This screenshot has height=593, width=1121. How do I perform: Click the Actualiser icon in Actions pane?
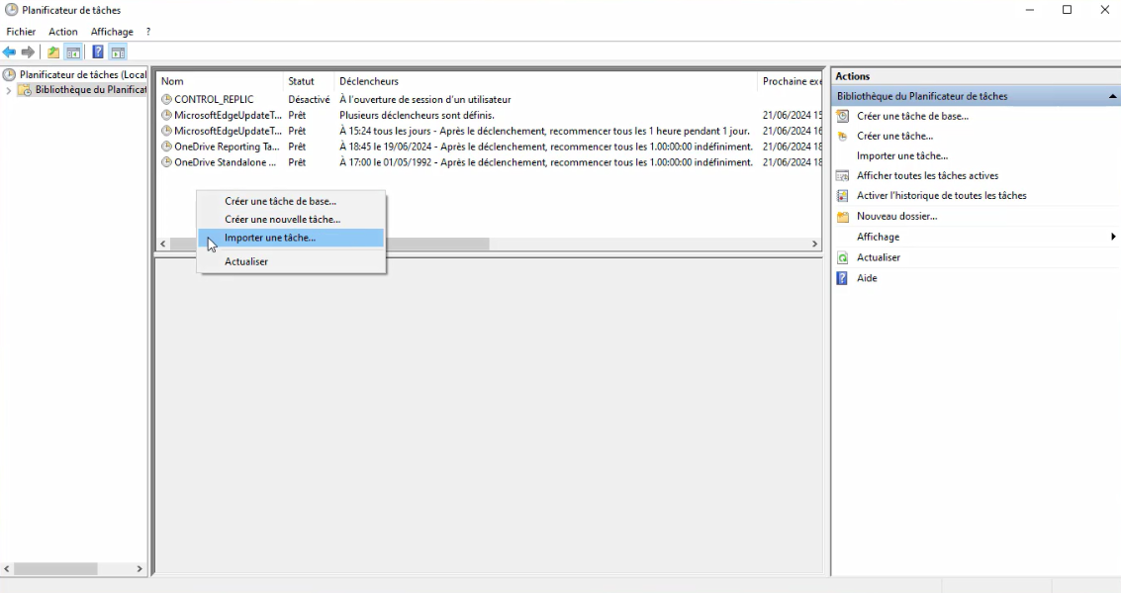click(843, 257)
